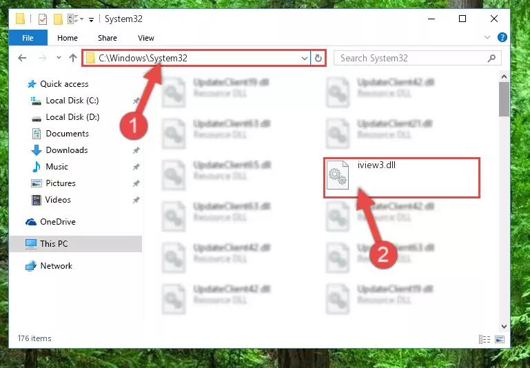Viewport: 530px width, 368px height.
Task: Click the Network icon in sidebar
Action: coord(31,266)
